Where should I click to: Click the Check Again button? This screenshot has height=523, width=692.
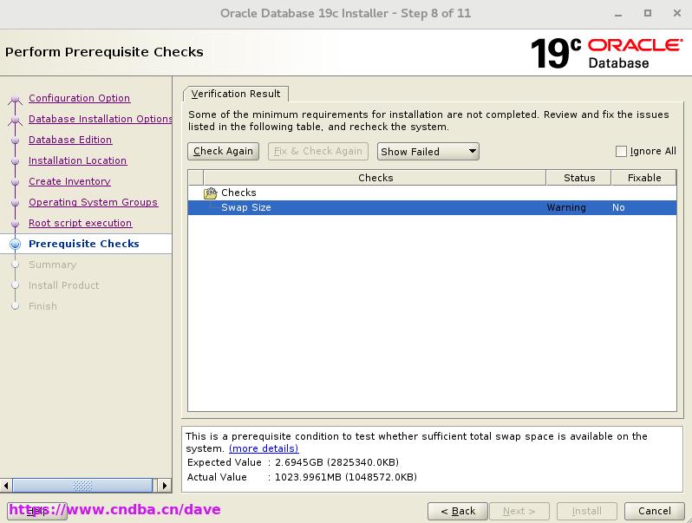tap(224, 152)
